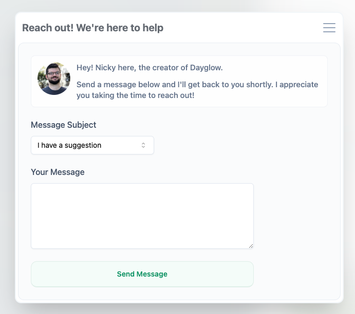Click the "Your Message" label
This screenshot has width=355, height=314.
coord(58,172)
